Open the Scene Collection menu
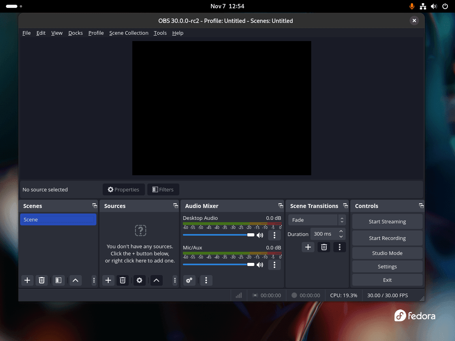 129,33
